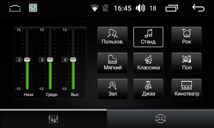214x128 pixels.
Task: Choose the Классика gramophone preset
Action: click(148, 63)
